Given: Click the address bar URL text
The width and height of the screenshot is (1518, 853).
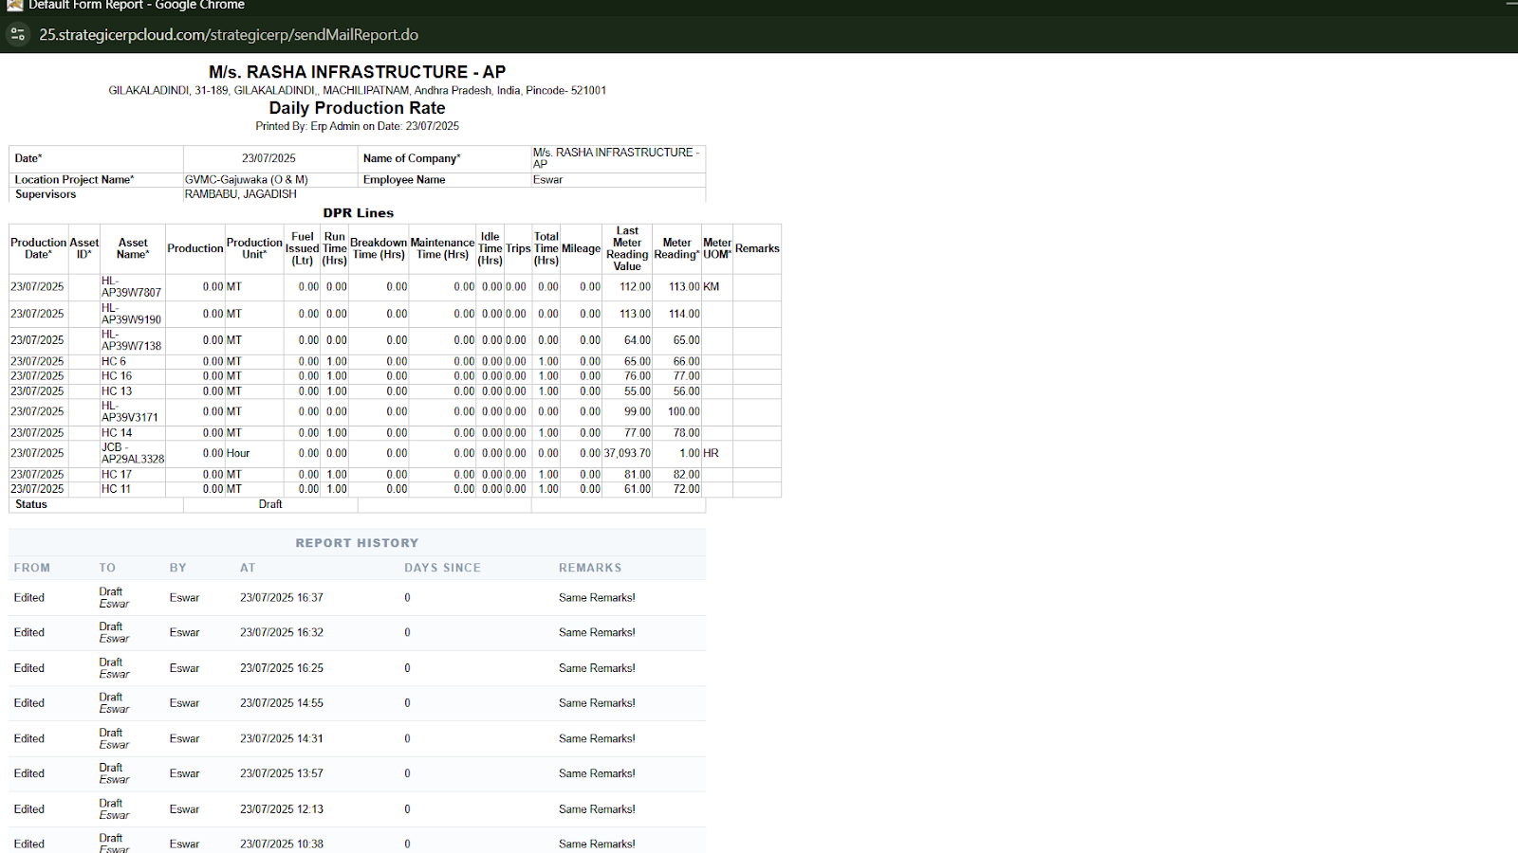Looking at the screenshot, I should pyautogui.click(x=229, y=35).
